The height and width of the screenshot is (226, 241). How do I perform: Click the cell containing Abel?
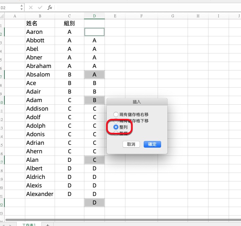(40, 49)
